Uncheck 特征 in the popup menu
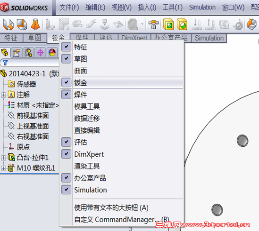259x231 pixels. 66,47
